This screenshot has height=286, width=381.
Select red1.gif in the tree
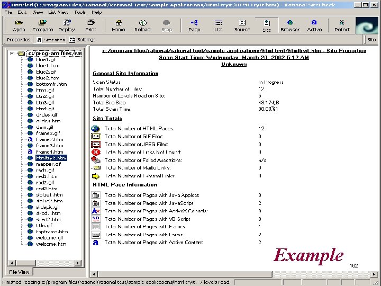point(45,170)
